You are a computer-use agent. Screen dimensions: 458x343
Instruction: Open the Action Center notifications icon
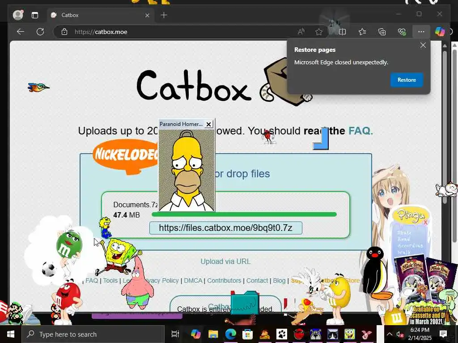tap(443, 334)
